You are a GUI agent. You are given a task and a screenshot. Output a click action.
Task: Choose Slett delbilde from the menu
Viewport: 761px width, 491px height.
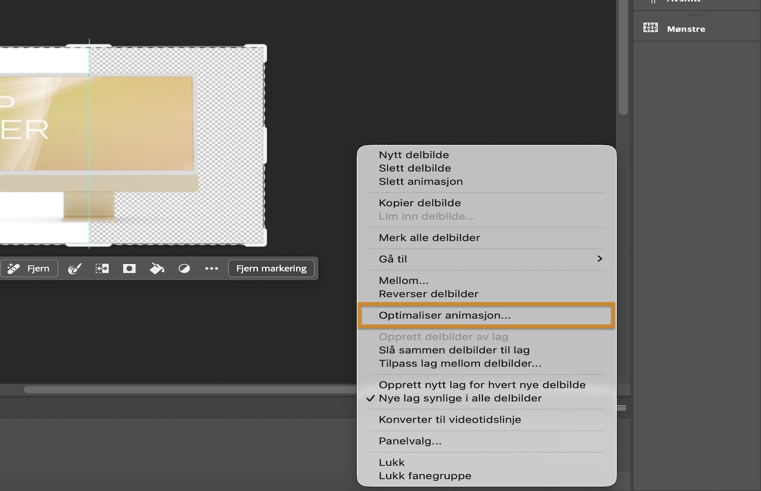click(415, 168)
